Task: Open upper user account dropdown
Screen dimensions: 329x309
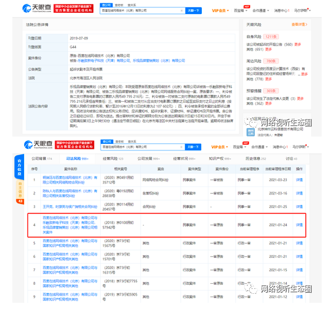Action: click(x=302, y=11)
